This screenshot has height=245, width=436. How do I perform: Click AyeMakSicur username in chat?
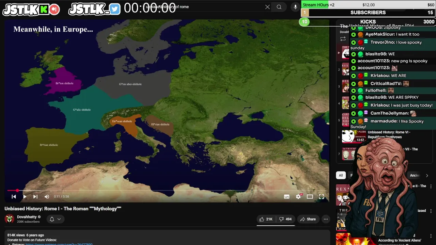click(380, 34)
